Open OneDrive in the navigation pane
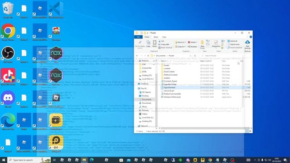290x163 pixels. [143, 84]
